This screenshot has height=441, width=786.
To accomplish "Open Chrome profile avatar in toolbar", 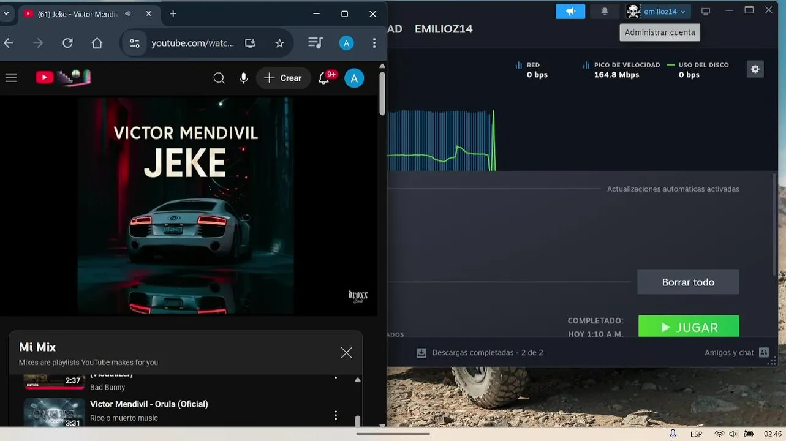I will [x=346, y=43].
